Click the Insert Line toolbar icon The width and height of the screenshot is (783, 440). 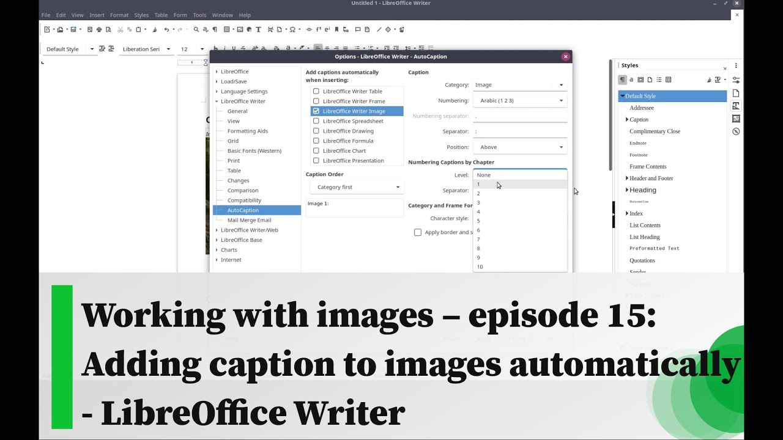coord(379,29)
